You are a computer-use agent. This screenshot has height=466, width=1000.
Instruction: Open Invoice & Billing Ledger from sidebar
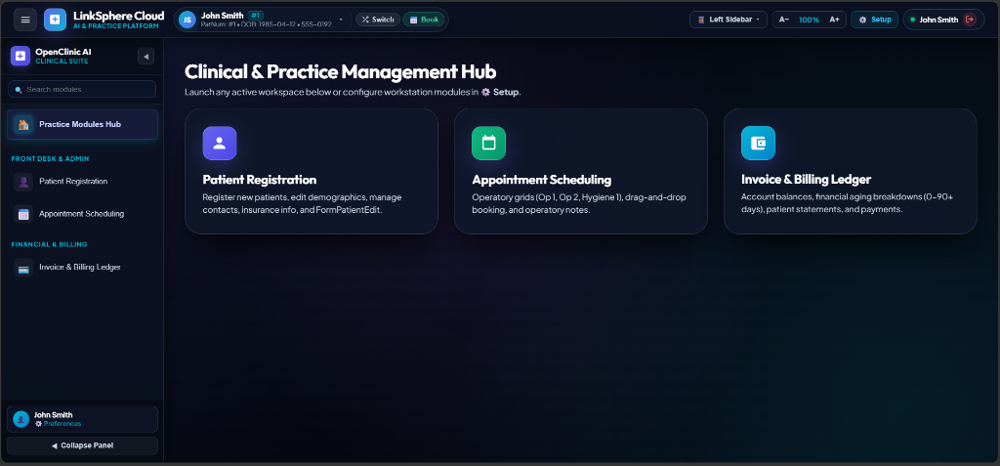pyautogui.click(x=82, y=268)
